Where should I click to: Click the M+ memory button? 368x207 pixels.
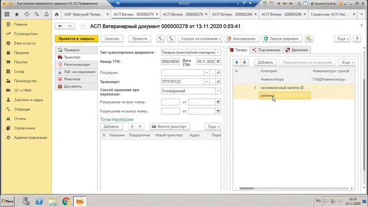[x=285, y=3]
